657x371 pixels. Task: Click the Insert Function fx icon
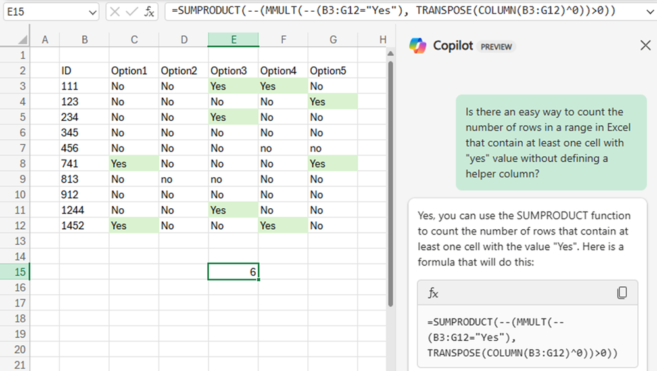[x=149, y=12]
